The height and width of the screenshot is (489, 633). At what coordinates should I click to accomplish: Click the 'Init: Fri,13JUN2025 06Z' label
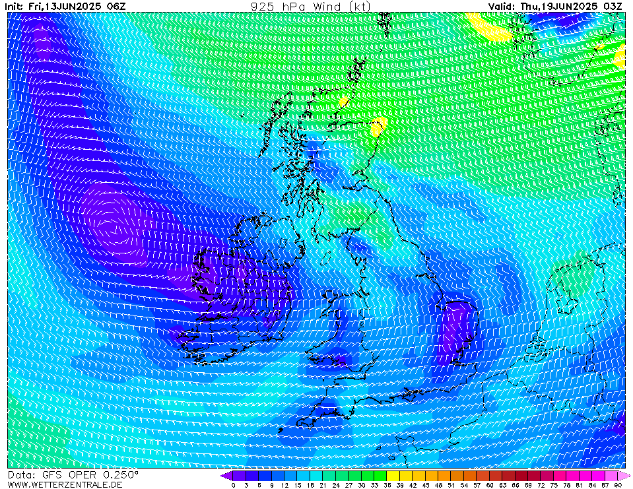(65, 7)
